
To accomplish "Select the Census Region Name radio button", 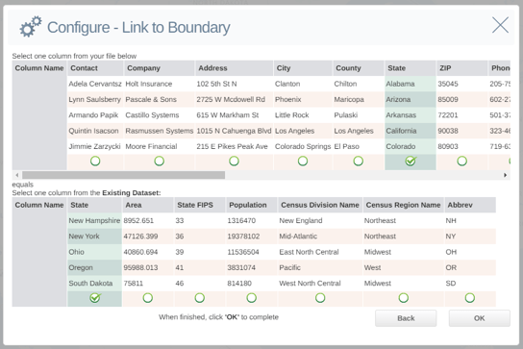I will [404, 298].
